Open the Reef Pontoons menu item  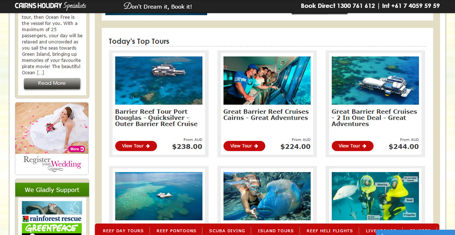[176, 231]
